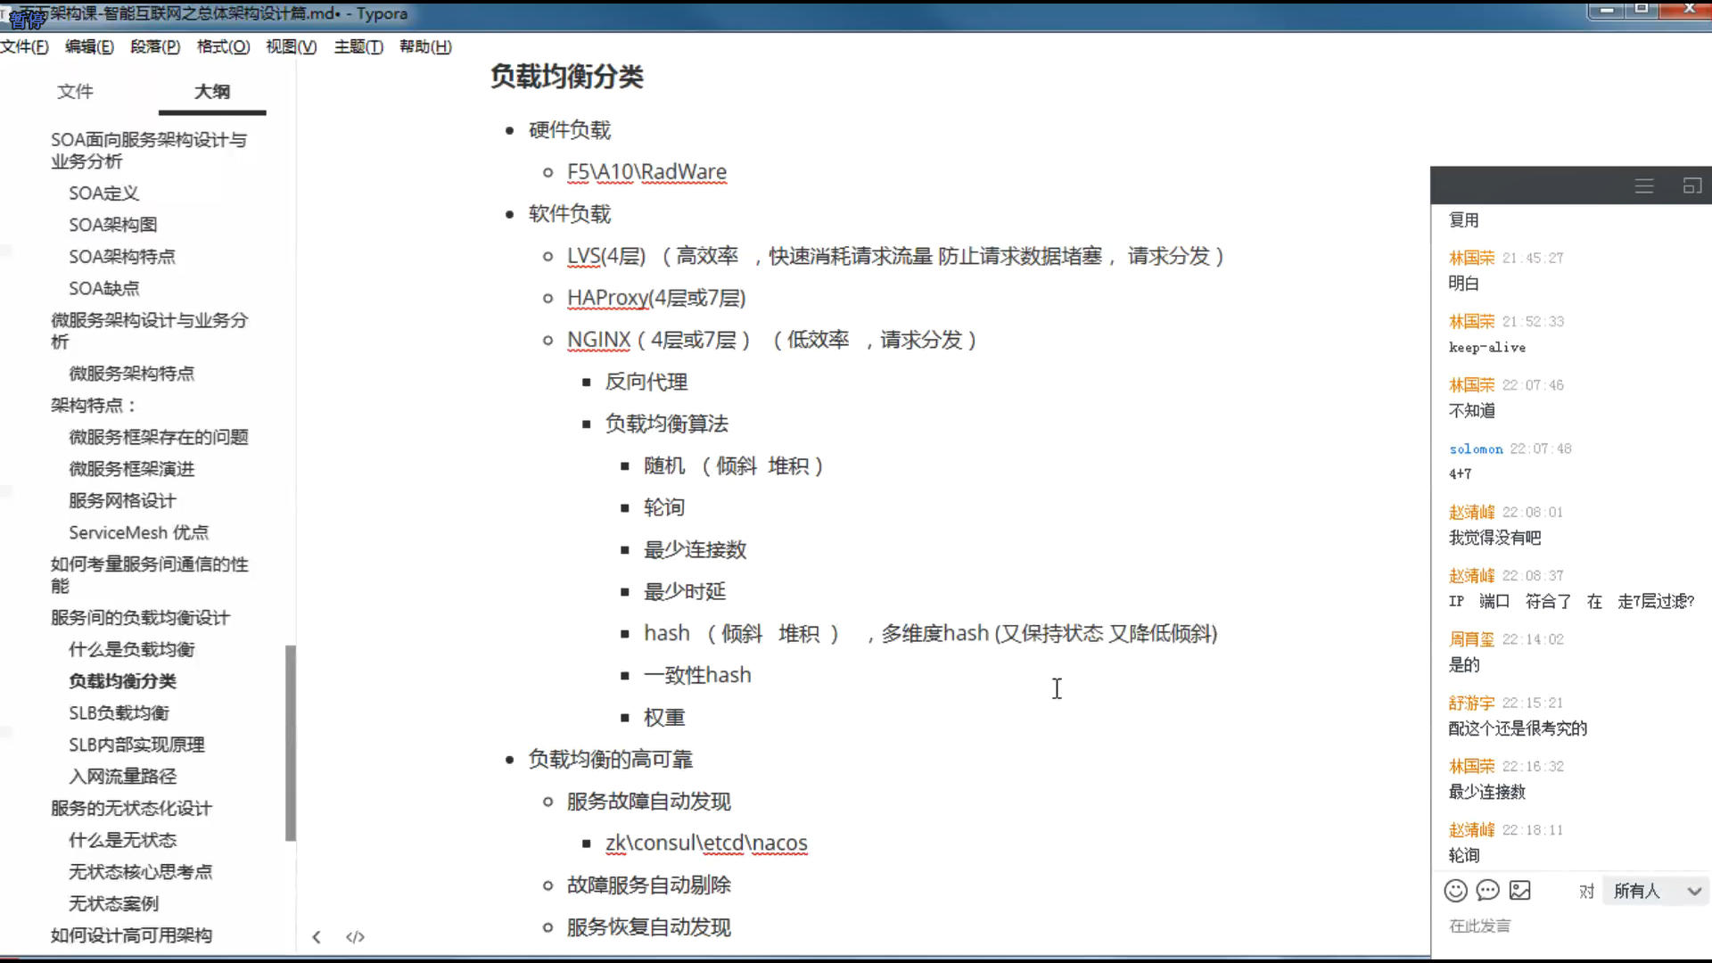Click the emoji smiley icon in chat

click(x=1455, y=890)
